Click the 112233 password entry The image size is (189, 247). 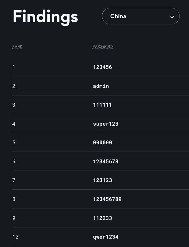(102, 218)
